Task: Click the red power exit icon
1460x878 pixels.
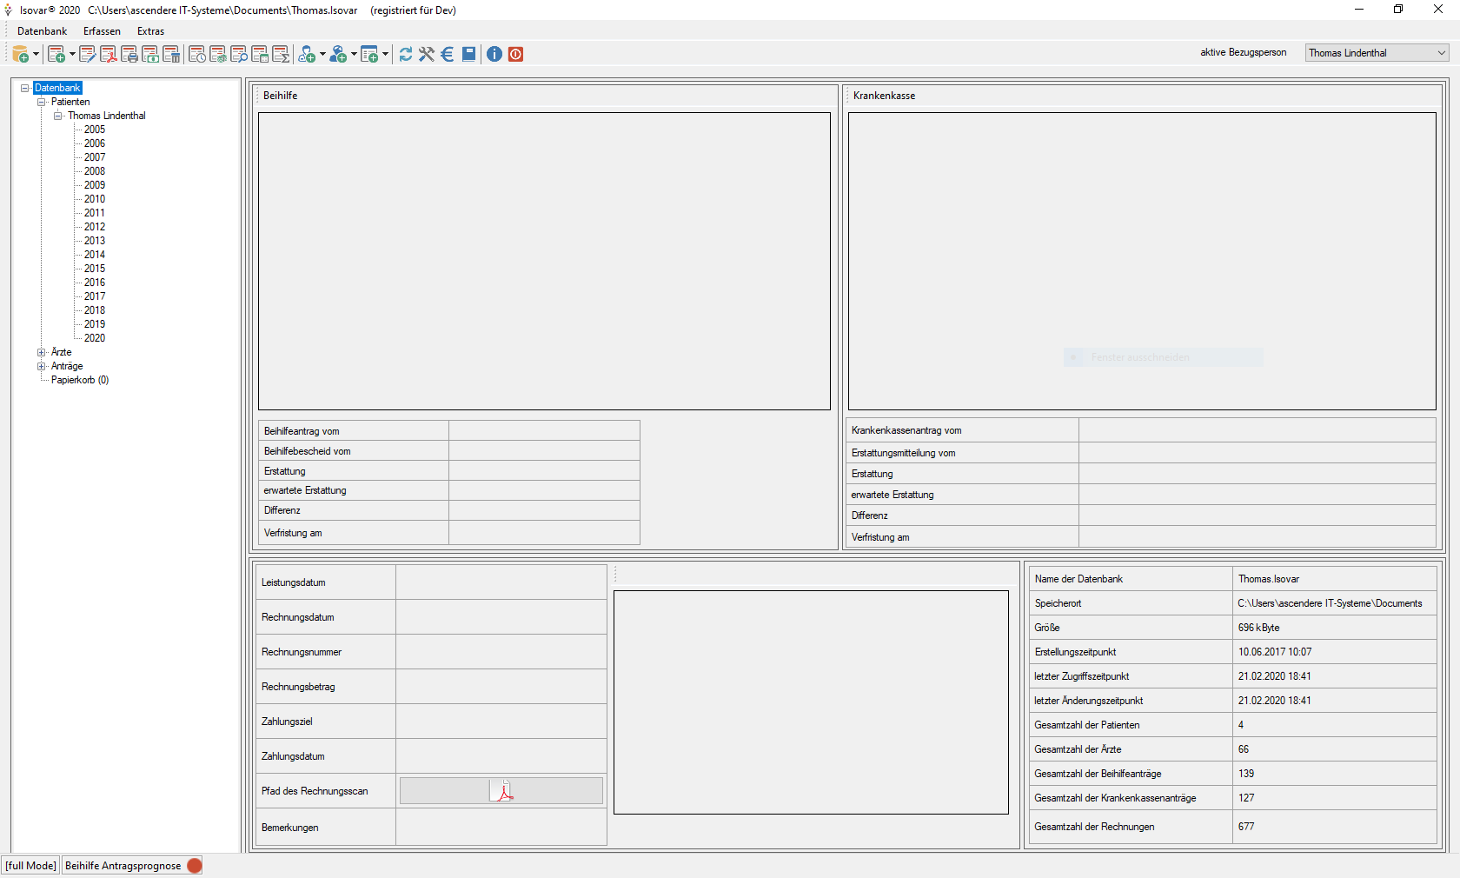Action: pos(515,55)
